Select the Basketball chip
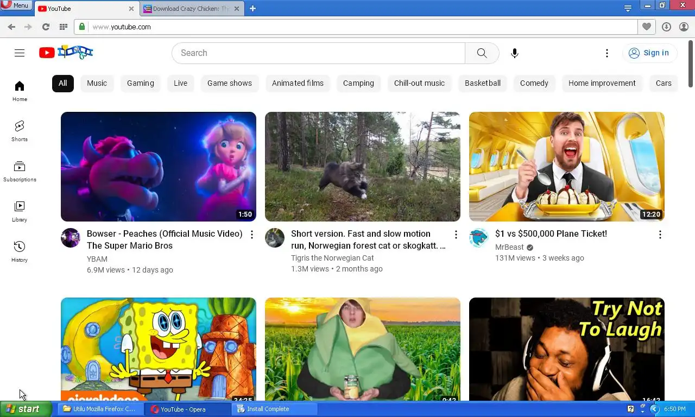Viewport: 695px width, 417px height. [x=483, y=83]
